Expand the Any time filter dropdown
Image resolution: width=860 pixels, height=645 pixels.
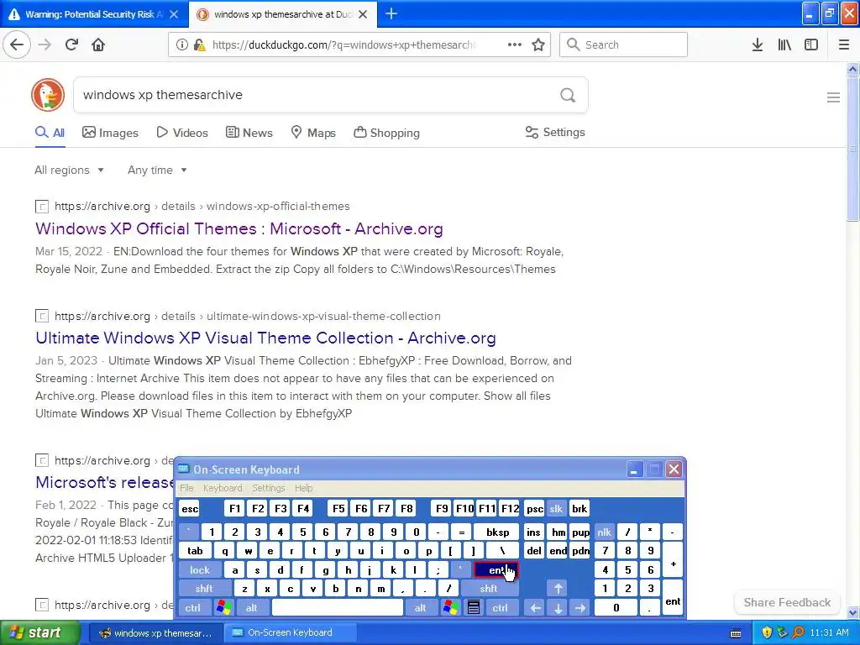(x=157, y=170)
